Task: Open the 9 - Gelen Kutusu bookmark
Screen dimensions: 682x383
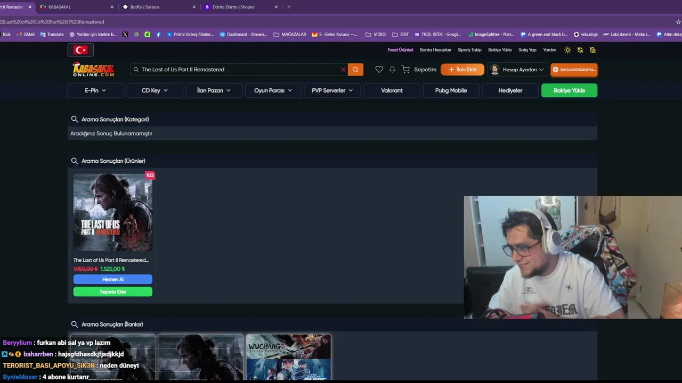Action: tap(335, 34)
